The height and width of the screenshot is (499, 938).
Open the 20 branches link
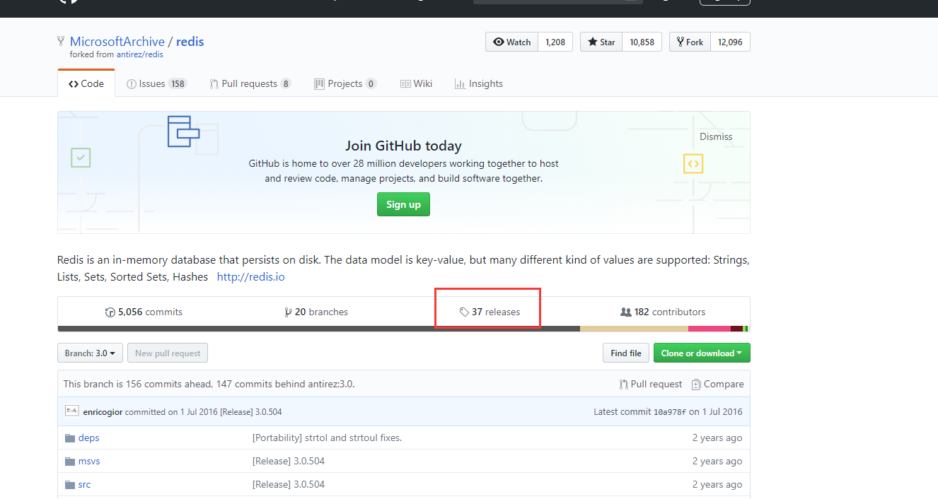316,312
